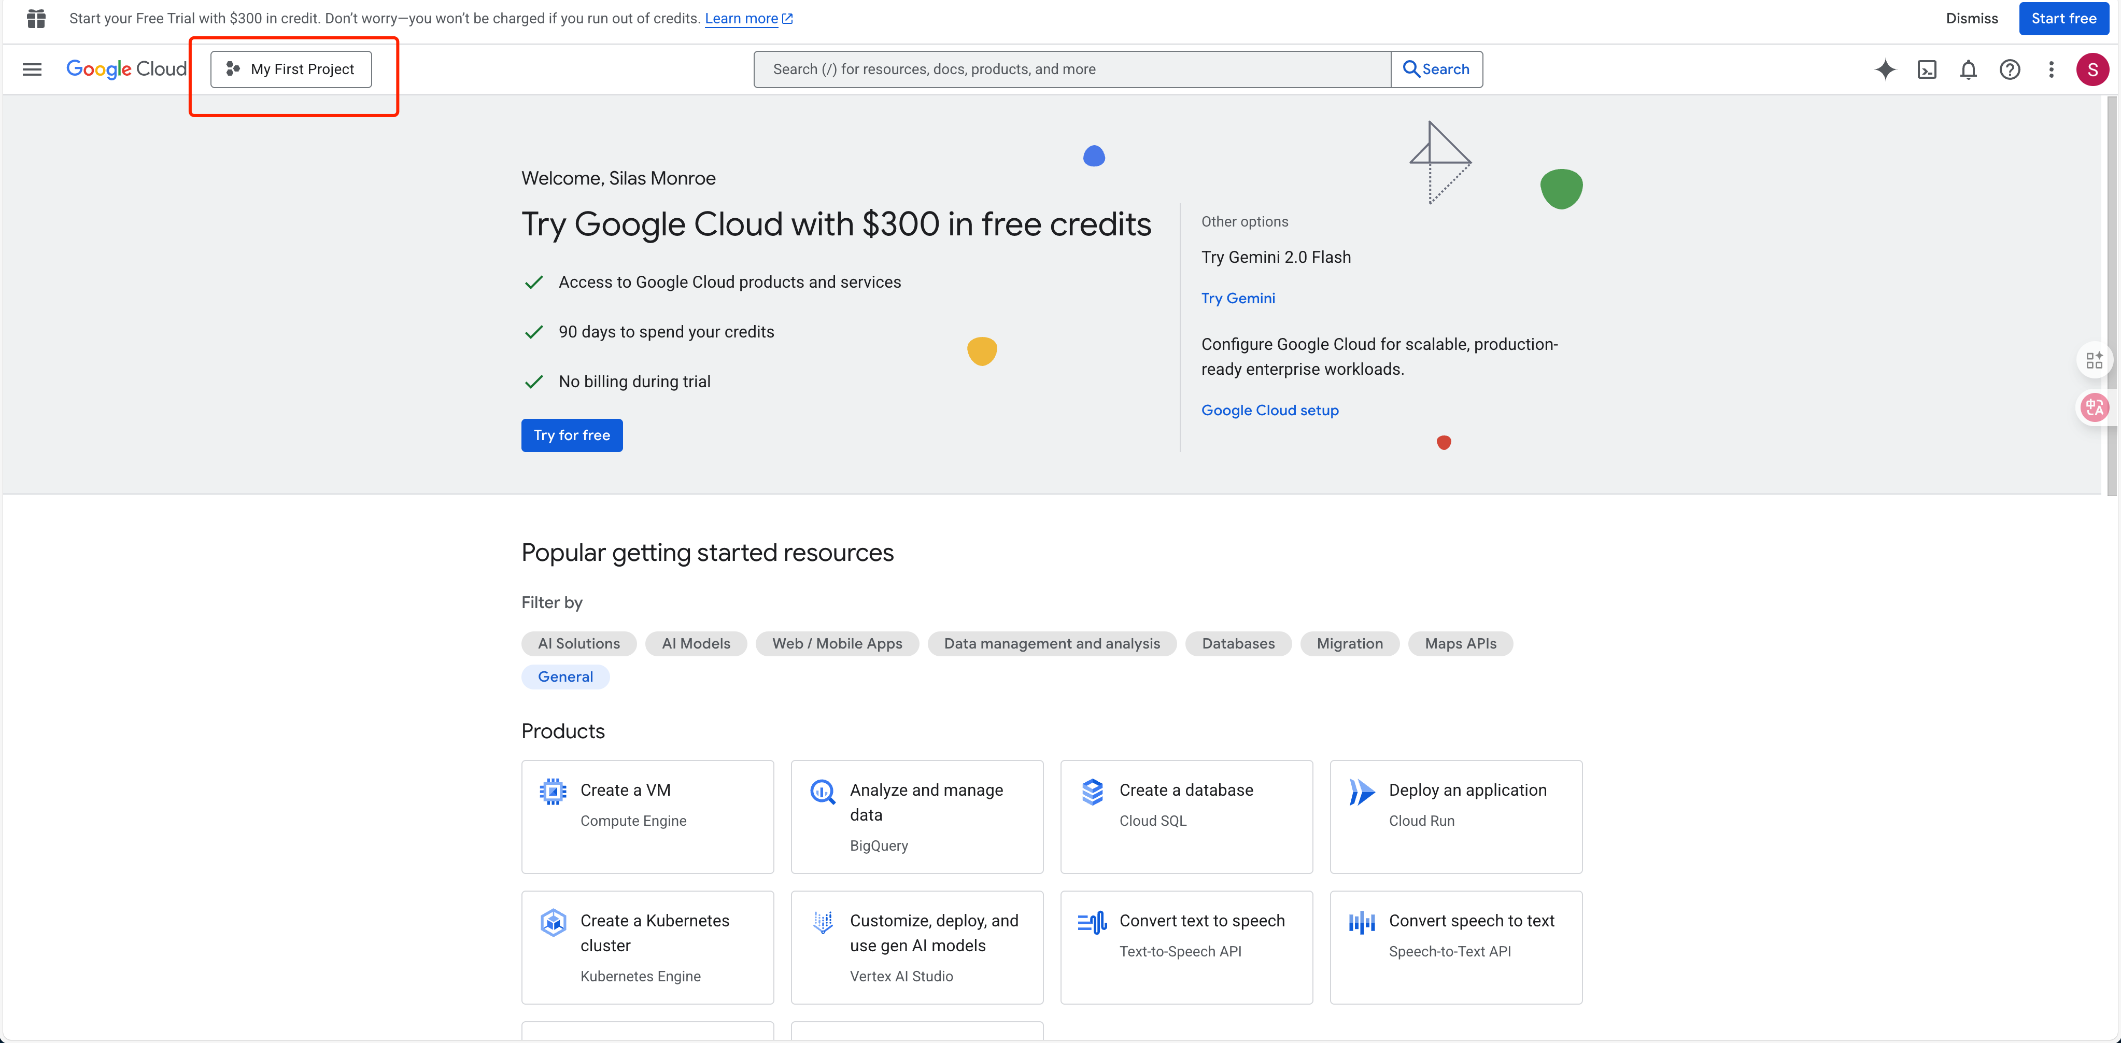This screenshot has width=2121, height=1043.
Task: Click the Cloud Run icon
Action: (1362, 791)
